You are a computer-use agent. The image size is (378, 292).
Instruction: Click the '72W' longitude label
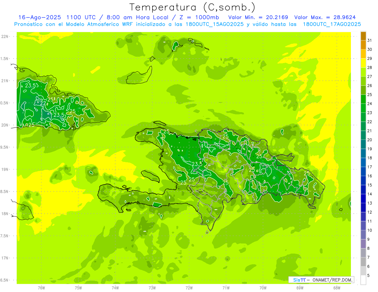click(189, 288)
